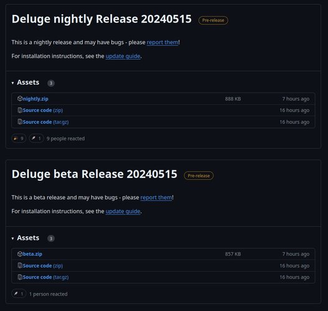Collapse the Assets section of the nightly release
The height and width of the screenshot is (311, 328).
click(x=26, y=82)
